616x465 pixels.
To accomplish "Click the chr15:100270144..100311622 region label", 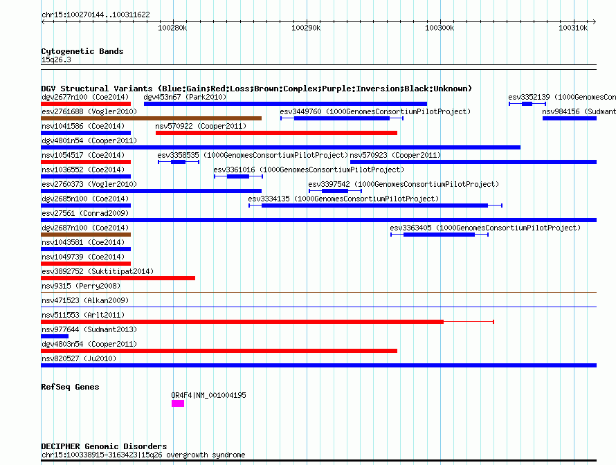I will (96, 15).
